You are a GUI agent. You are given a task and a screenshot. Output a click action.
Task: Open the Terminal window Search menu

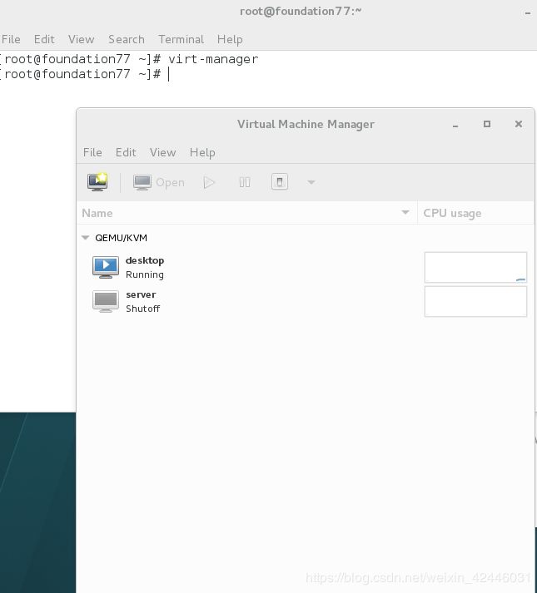click(127, 39)
